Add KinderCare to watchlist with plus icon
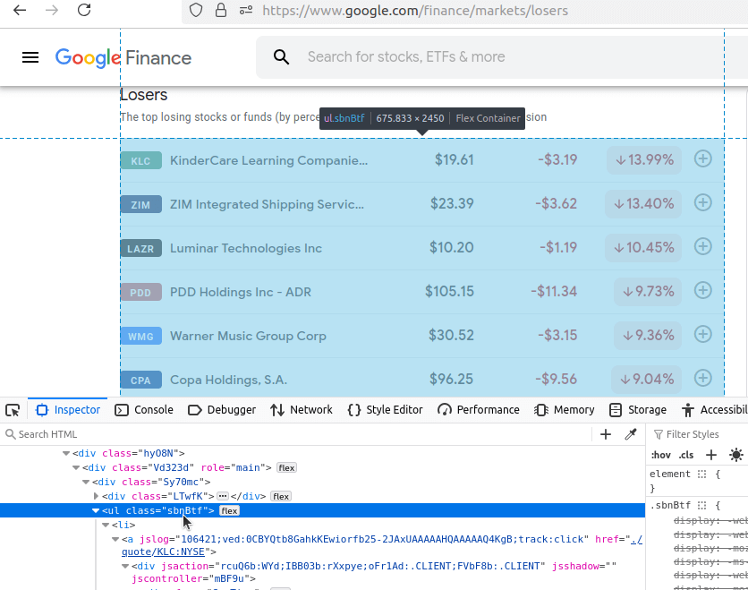 pyautogui.click(x=703, y=159)
